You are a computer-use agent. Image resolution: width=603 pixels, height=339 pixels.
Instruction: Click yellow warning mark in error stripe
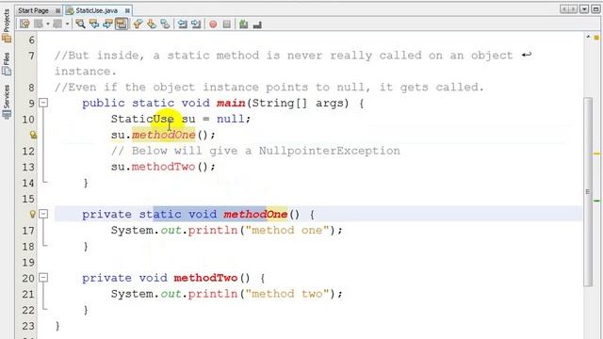pyautogui.click(x=596, y=153)
